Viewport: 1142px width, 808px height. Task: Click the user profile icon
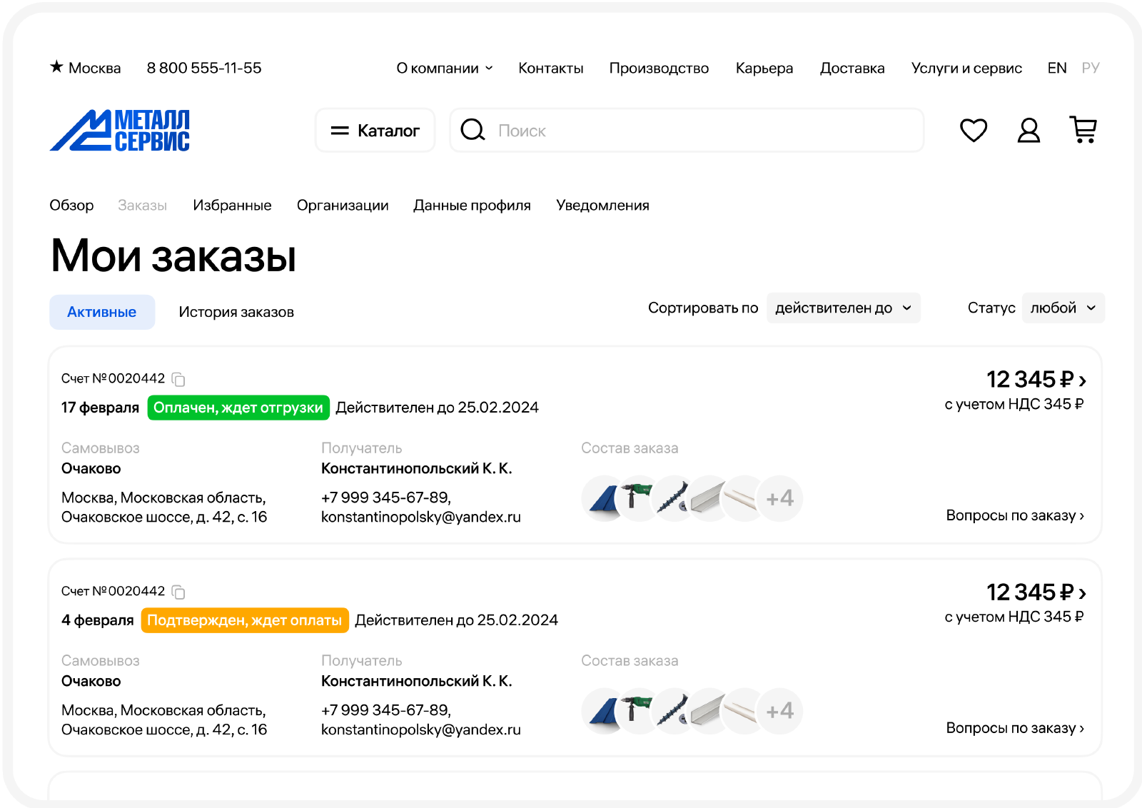(x=1028, y=130)
